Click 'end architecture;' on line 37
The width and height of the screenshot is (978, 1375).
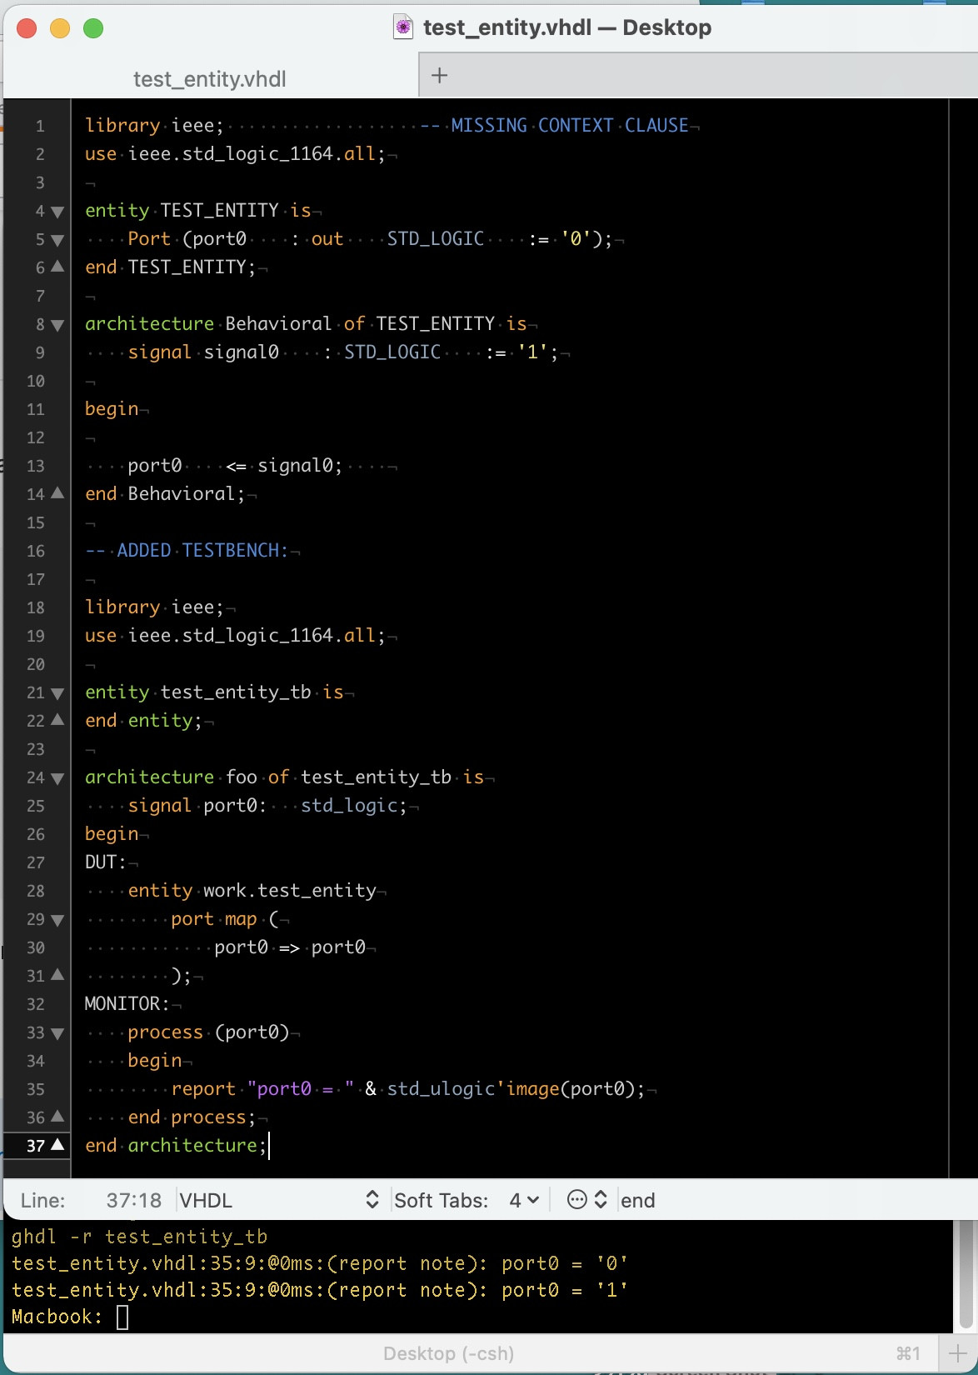coord(176,1146)
